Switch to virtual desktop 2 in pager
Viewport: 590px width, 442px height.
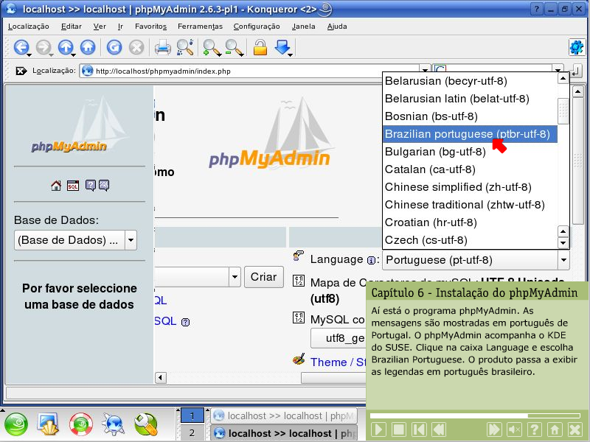[x=192, y=433]
